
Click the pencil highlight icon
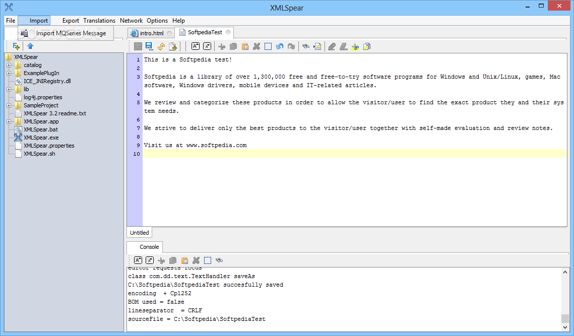(332, 46)
